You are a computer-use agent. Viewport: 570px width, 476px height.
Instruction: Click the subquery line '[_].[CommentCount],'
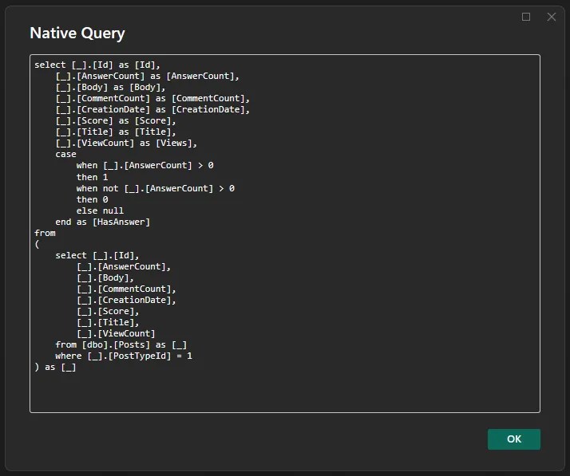coord(126,289)
